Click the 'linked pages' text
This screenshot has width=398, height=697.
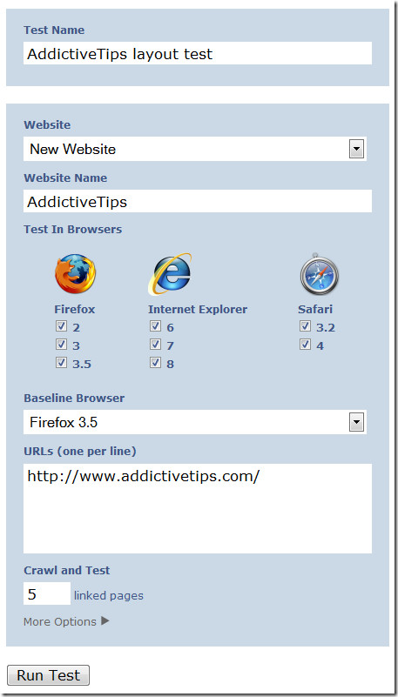tap(109, 596)
